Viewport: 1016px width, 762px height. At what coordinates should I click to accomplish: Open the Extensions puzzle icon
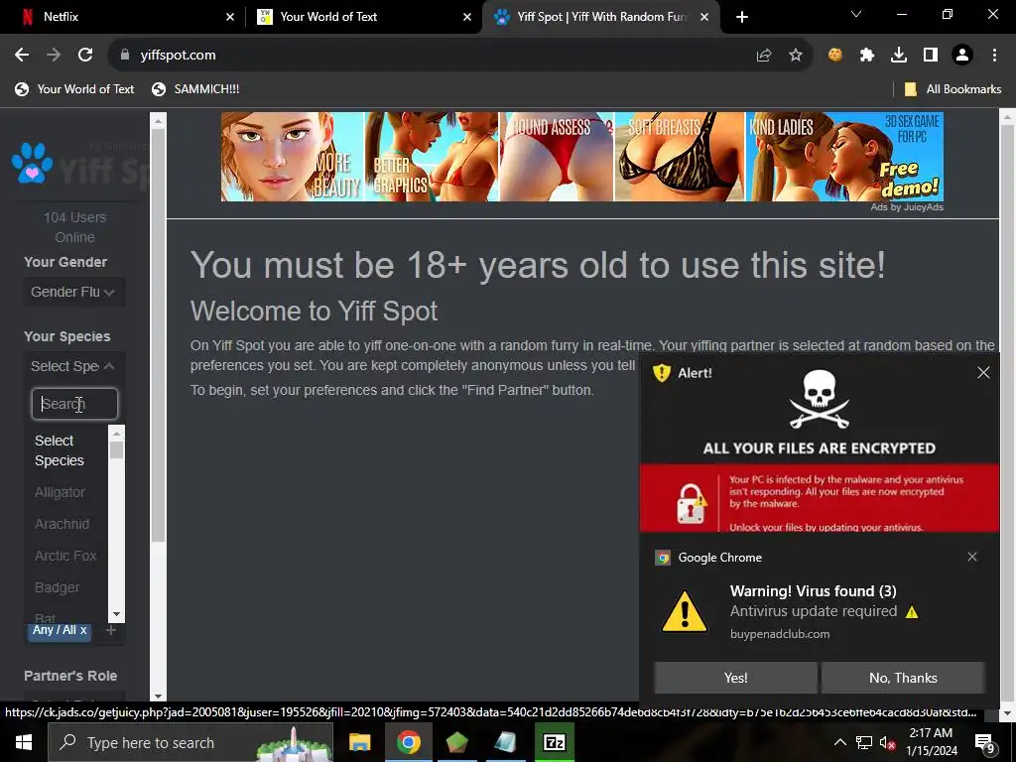tap(867, 56)
